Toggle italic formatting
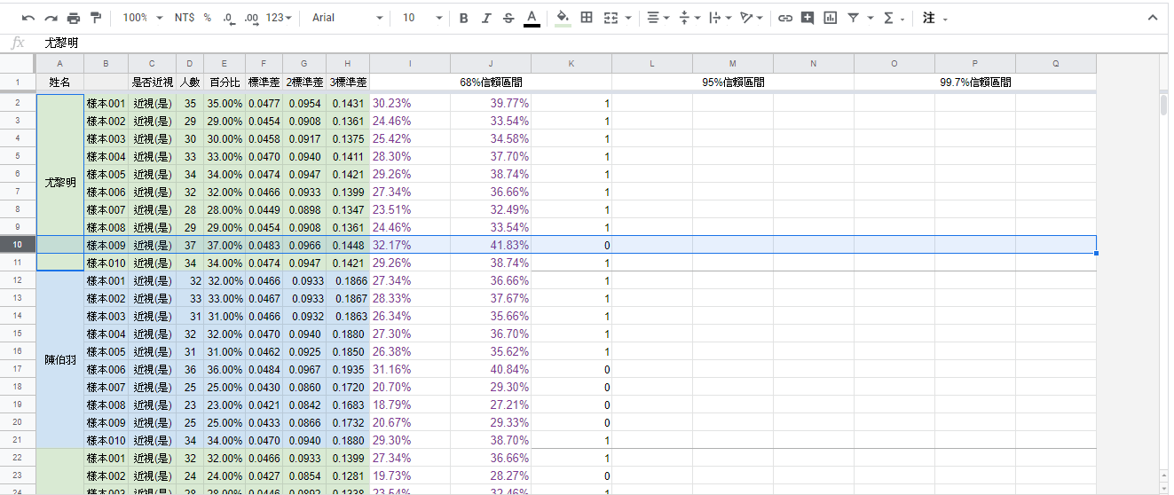The image size is (1174, 495). [485, 18]
